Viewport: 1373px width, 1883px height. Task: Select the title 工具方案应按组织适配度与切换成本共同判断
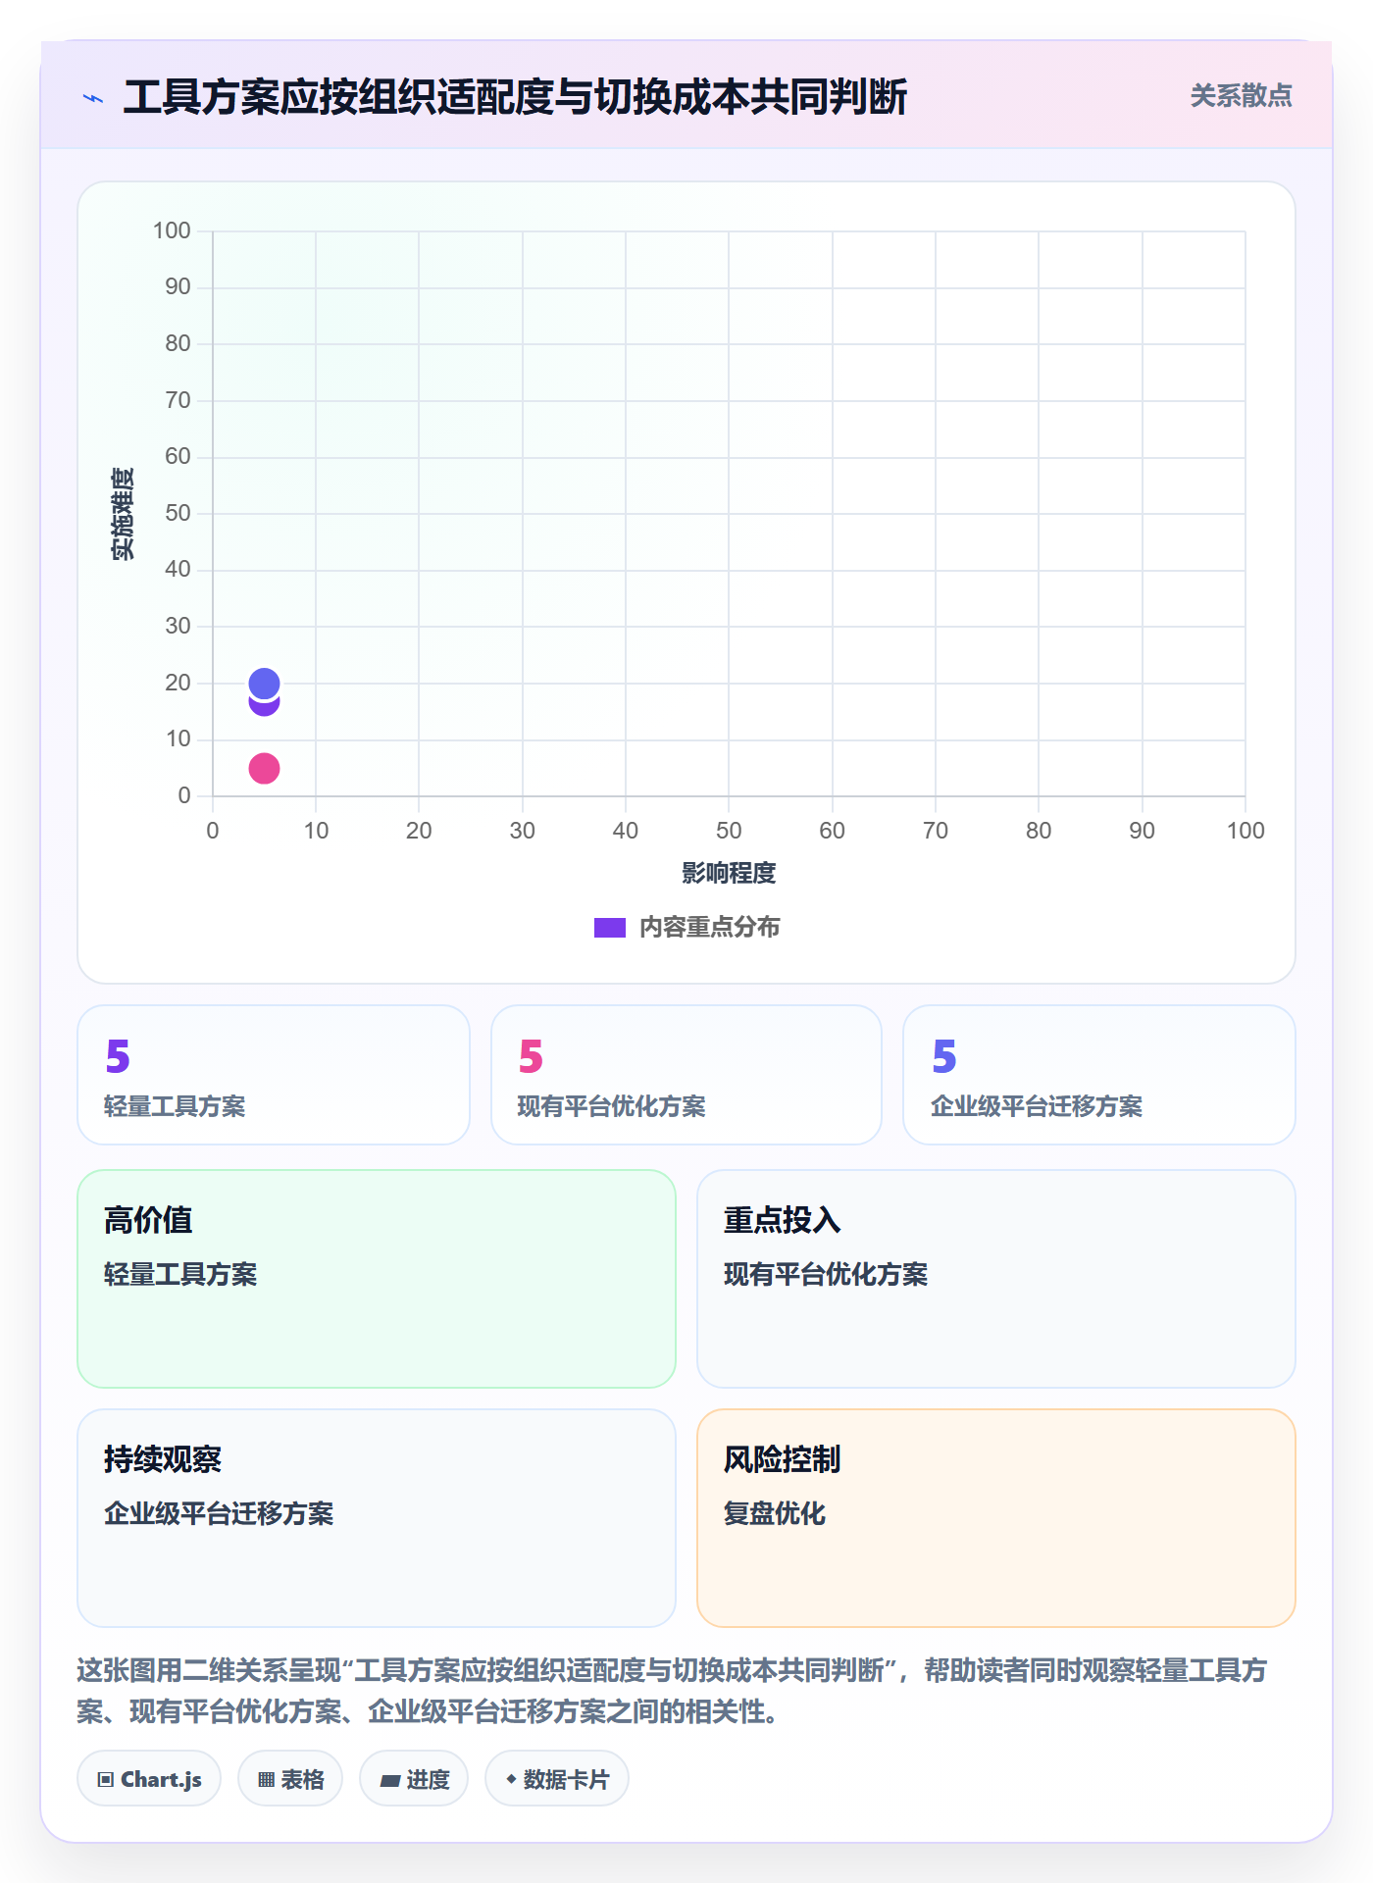(x=515, y=97)
